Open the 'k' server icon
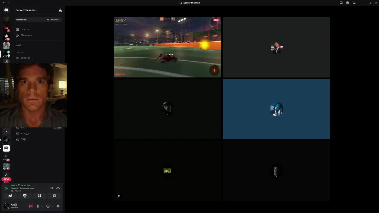 coord(6,131)
